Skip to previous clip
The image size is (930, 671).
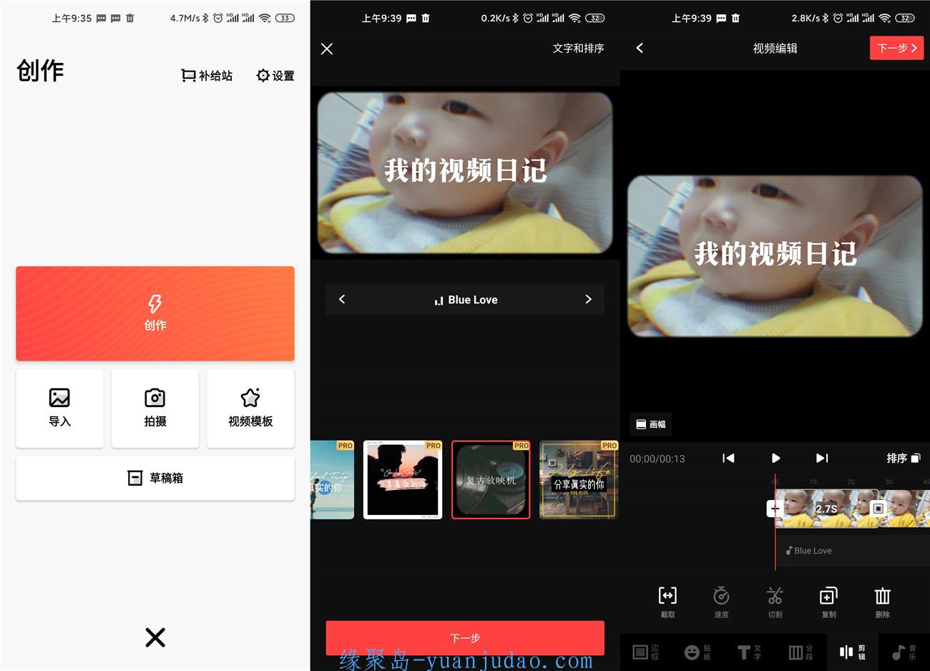[728, 458]
